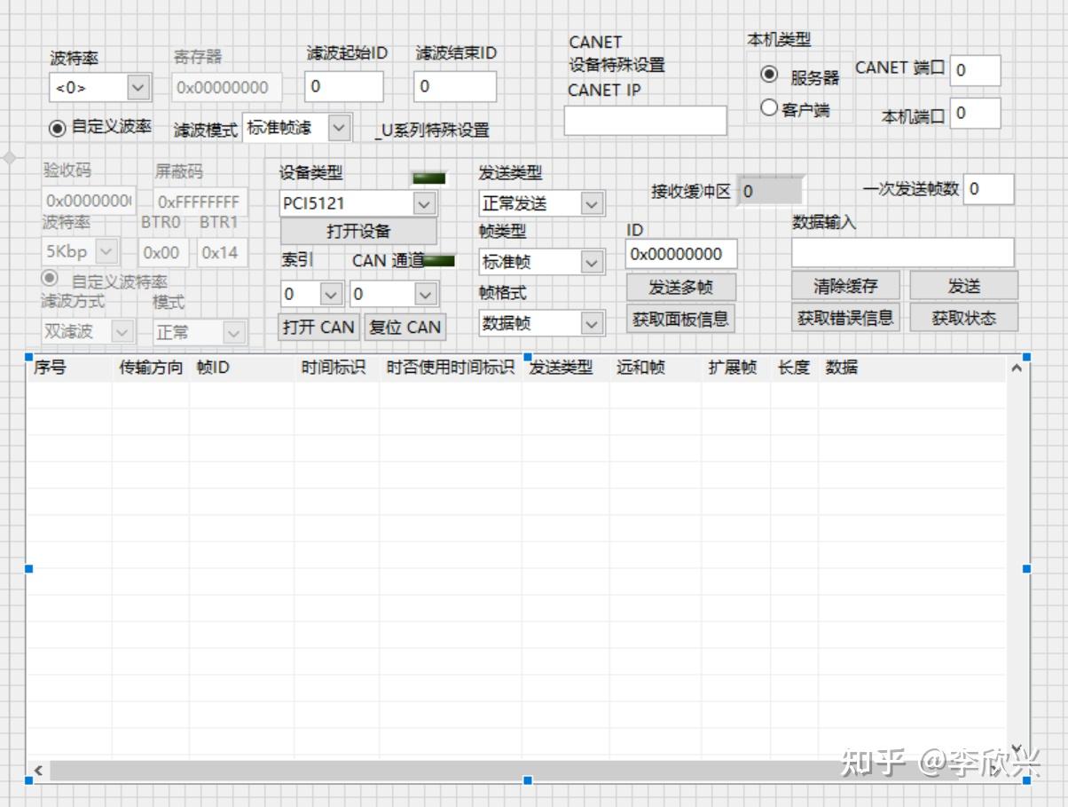Screen dimensions: 1068x807
Task: Click the 长度 column header
Action: 794,368
